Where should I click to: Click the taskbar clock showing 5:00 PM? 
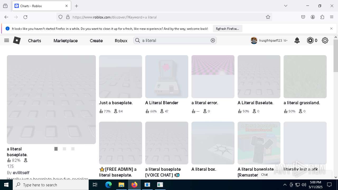pos(315,185)
